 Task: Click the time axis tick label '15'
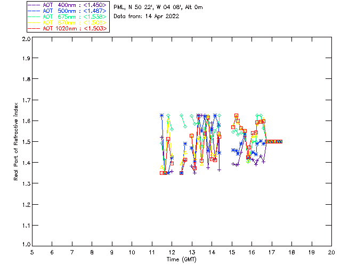(x=232, y=252)
